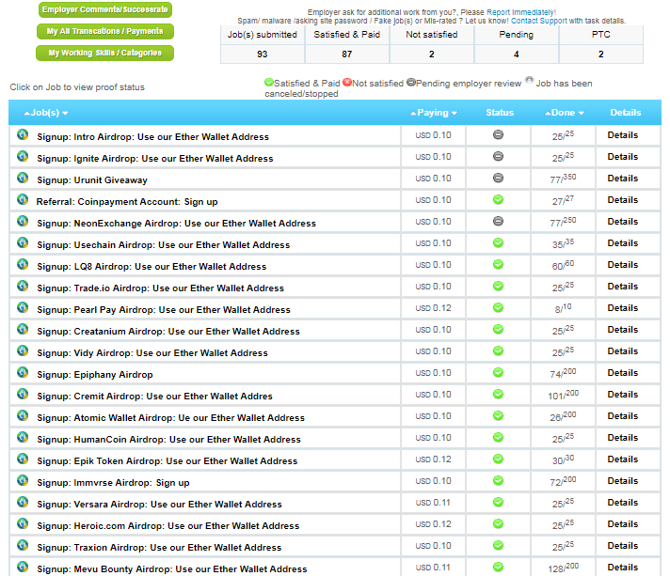Click pending status icon for Intro Airdrop
Viewport: 670px width, 576px height.
498,134
